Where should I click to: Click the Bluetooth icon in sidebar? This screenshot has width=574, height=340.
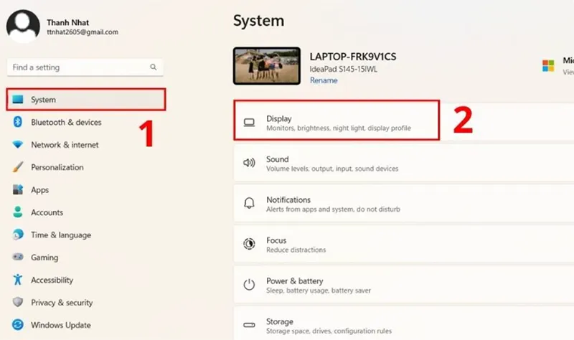point(17,122)
